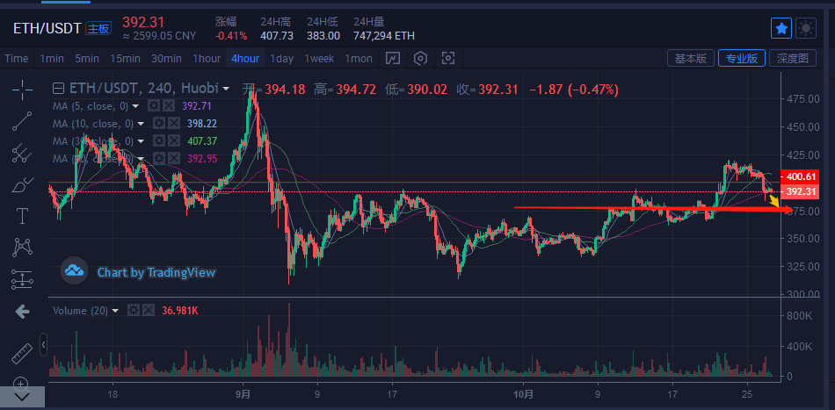Expand the MA (5, close, 0) dropdown
This screenshot has height=410, width=835.
click(135, 106)
